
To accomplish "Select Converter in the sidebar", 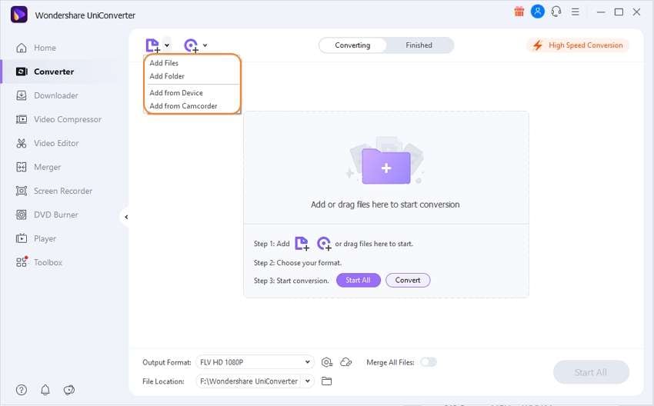I will click(45, 72).
